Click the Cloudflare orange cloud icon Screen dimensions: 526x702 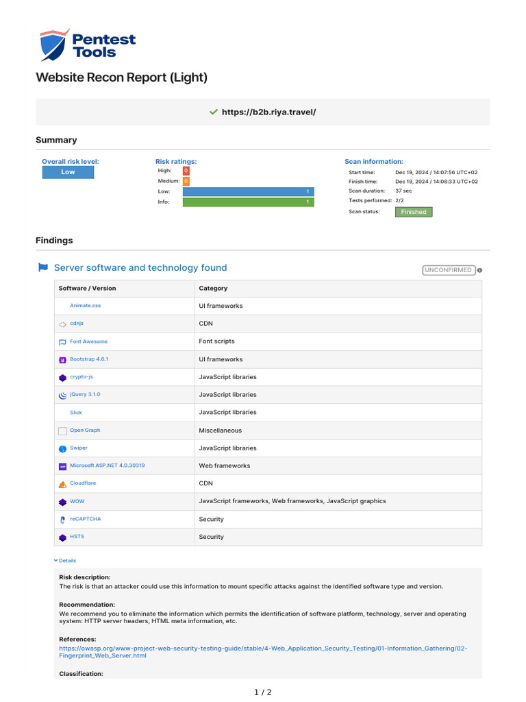coord(62,485)
